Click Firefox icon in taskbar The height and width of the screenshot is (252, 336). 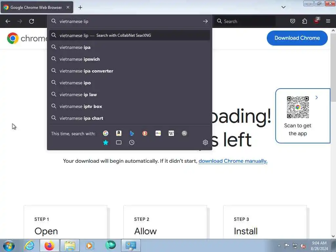click(50, 245)
